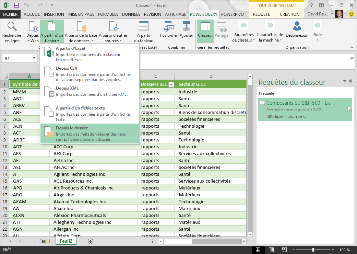
Task: Click the Recherche en ligne magnifier icon
Action: click(x=12, y=26)
